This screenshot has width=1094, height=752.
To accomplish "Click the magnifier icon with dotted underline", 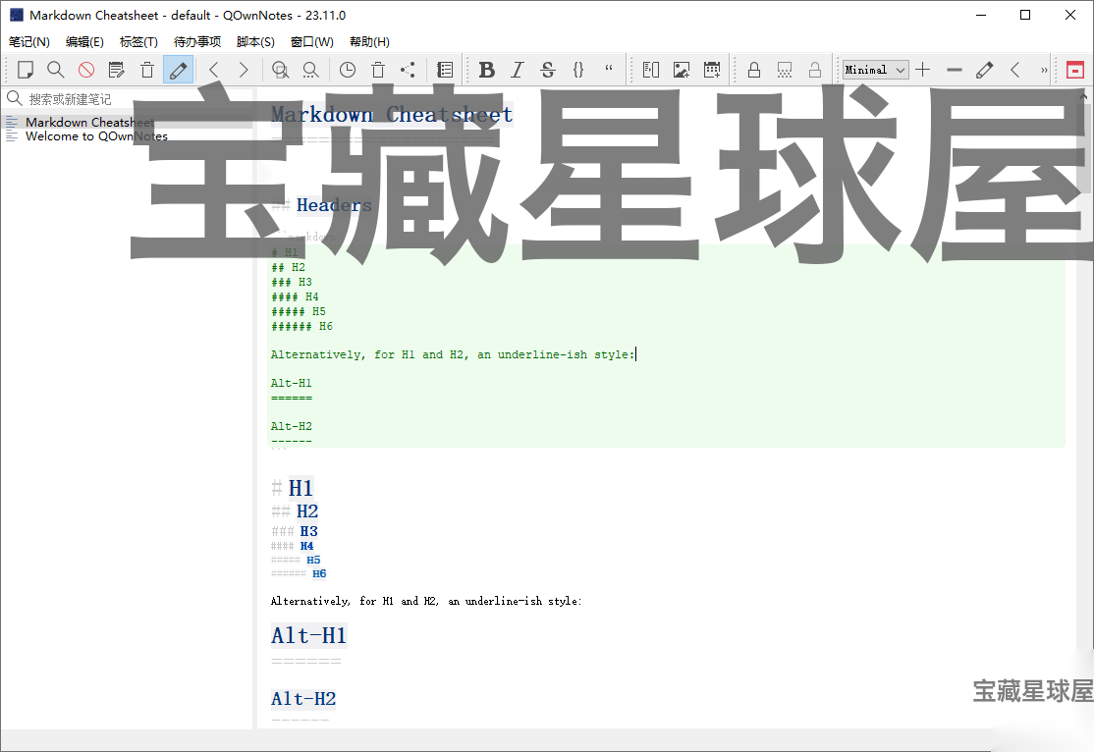I will (x=310, y=70).
